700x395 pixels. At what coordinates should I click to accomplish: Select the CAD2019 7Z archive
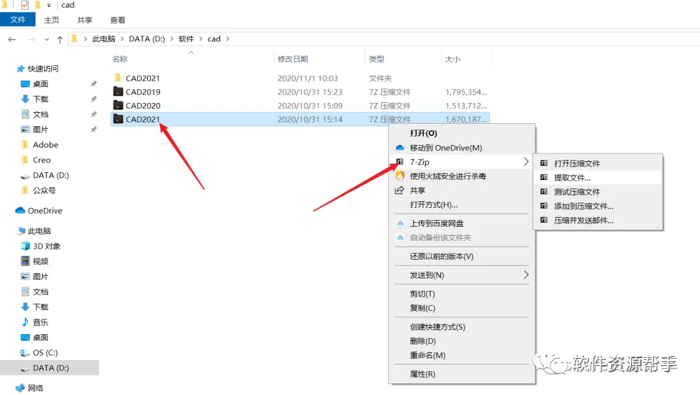(x=300, y=92)
